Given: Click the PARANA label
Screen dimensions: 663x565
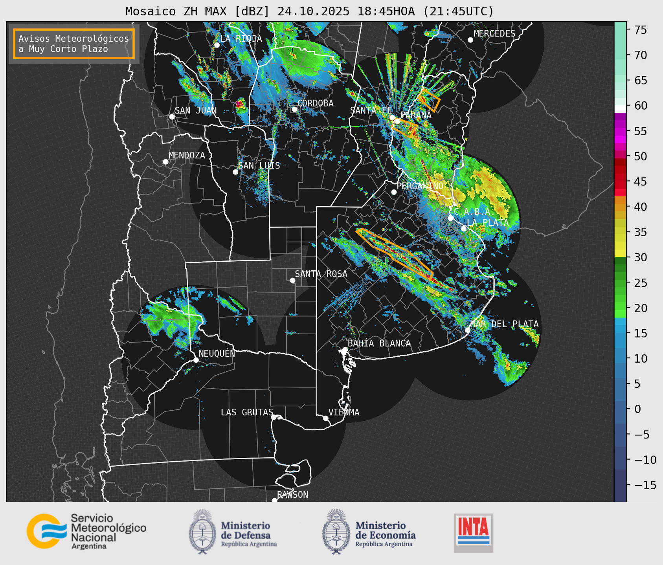Looking at the screenshot, I should click(x=416, y=115).
